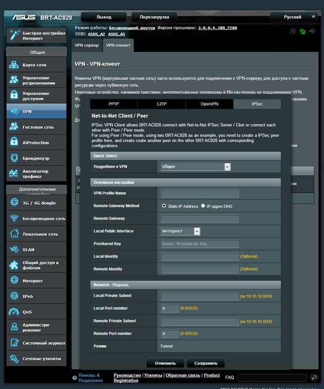324x389 pixels.
Task: Click the USB status icon in header
Action: (x=312, y=31)
